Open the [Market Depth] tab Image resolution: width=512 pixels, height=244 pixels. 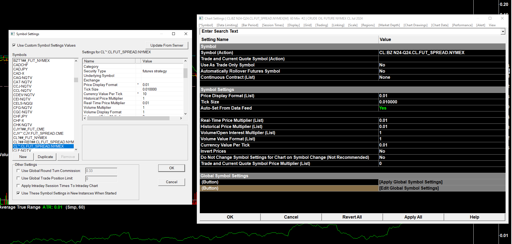tap(389, 25)
